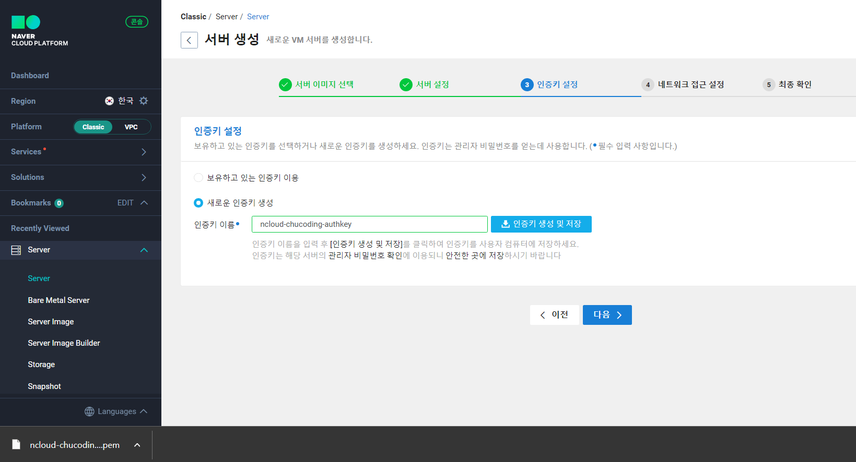Go back using the arrow beside 서버 생성
This screenshot has width=856, height=462.
189,40
